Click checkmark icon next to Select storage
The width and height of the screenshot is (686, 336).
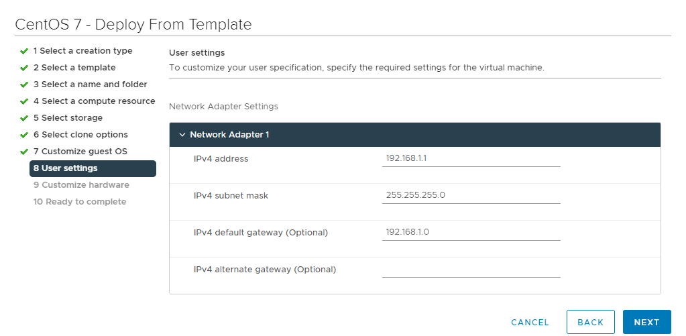pos(24,118)
